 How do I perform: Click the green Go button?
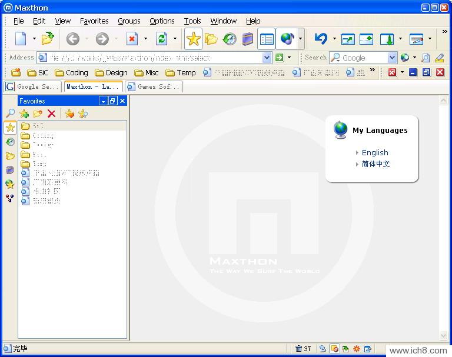280,58
